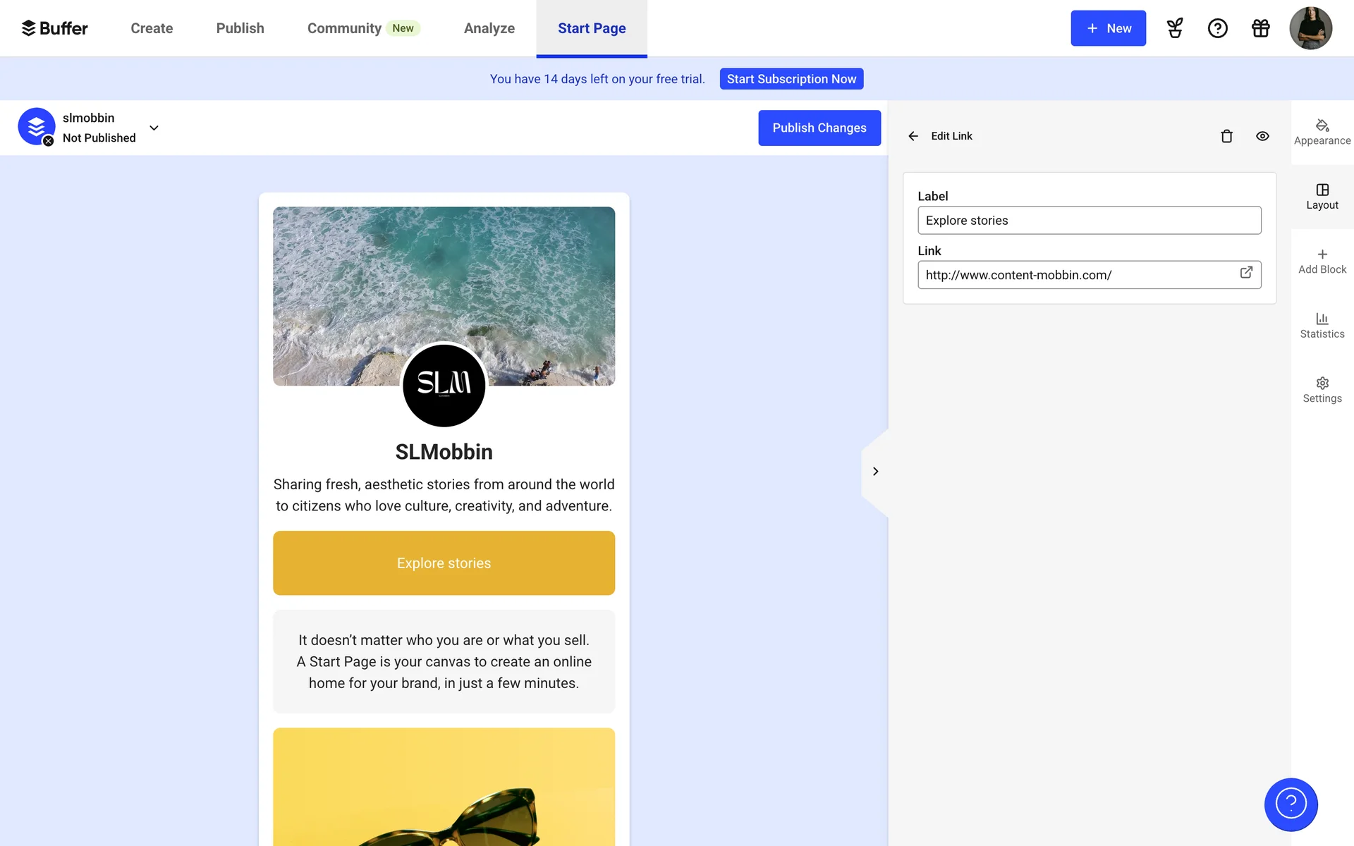Viewport: 1354px width, 846px height.
Task: Click Start Subscription Now
Action: click(x=791, y=79)
